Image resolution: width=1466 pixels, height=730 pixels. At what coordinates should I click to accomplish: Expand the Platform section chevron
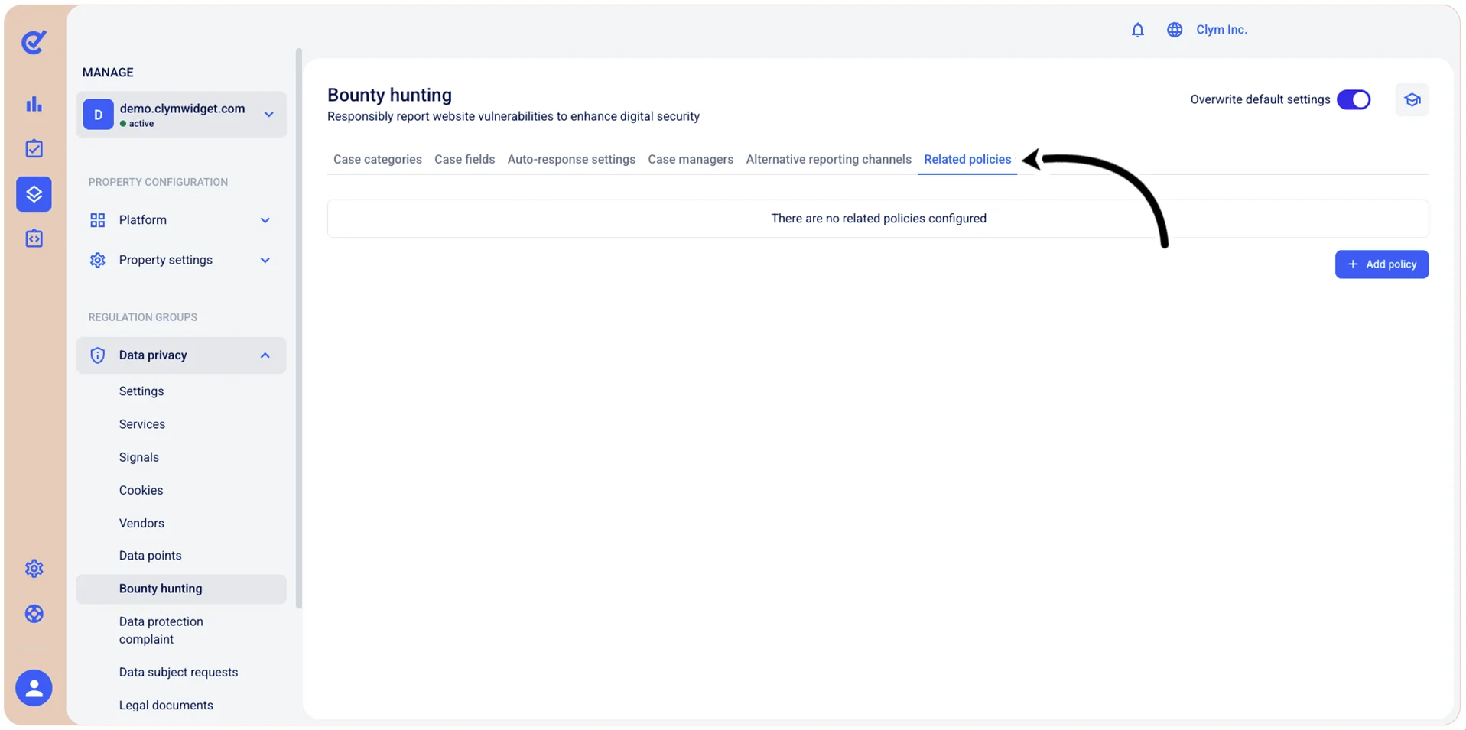265,220
